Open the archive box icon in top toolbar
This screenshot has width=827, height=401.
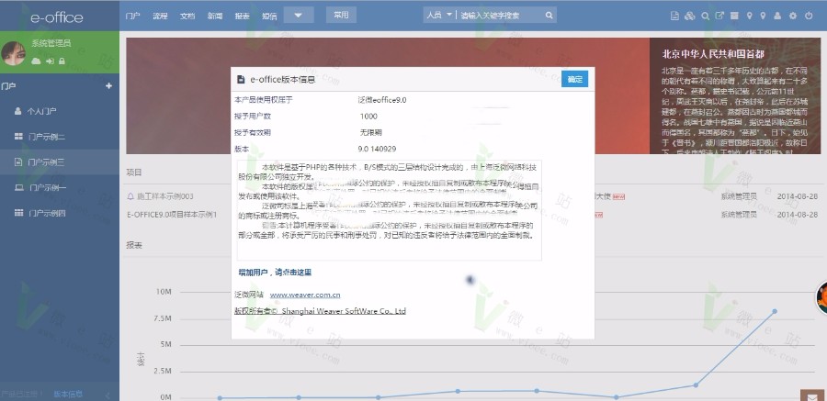coord(734,16)
